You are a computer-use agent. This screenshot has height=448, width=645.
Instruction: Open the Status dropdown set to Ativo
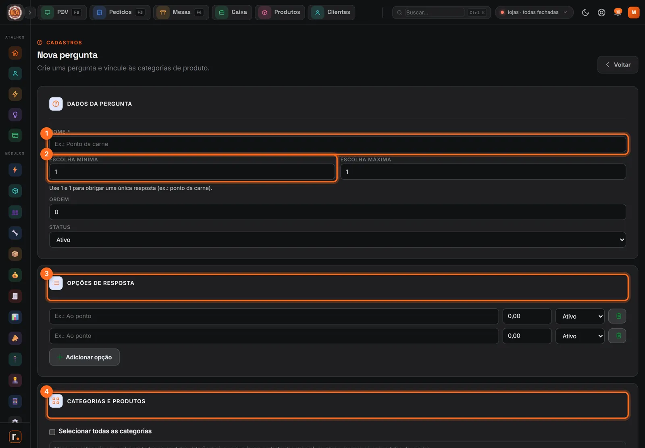click(337, 240)
